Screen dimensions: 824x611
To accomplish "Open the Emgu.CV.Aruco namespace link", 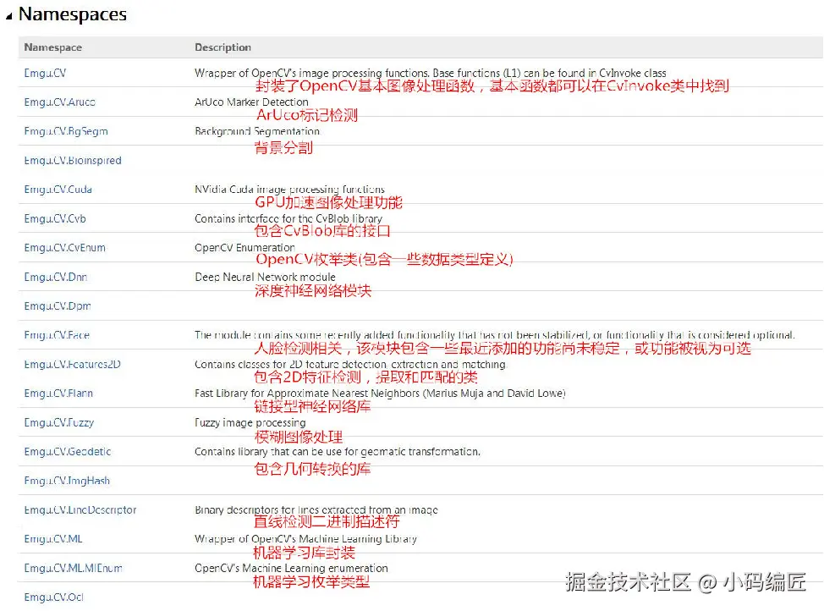I will [60, 102].
